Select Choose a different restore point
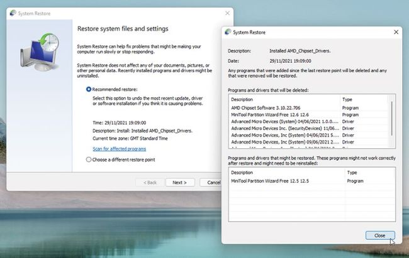Image resolution: width=409 pixels, height=258 pixels. coord(89,159)
